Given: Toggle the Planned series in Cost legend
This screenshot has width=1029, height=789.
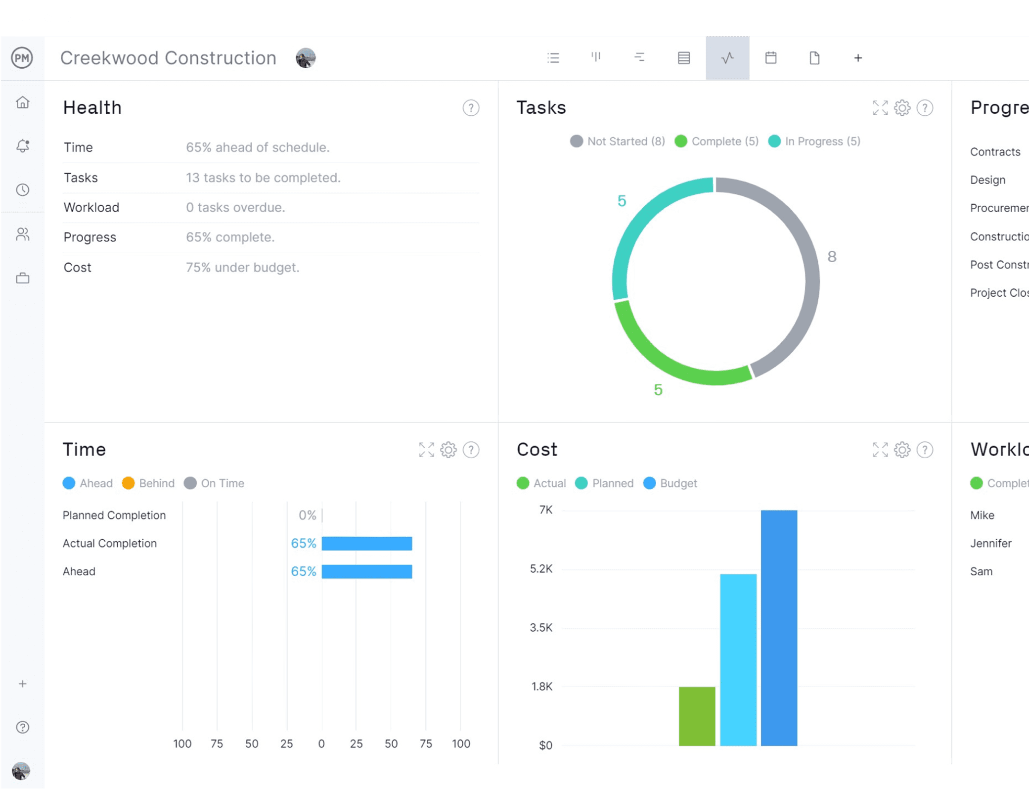Looking at the screenshot, I should [604, 483].
